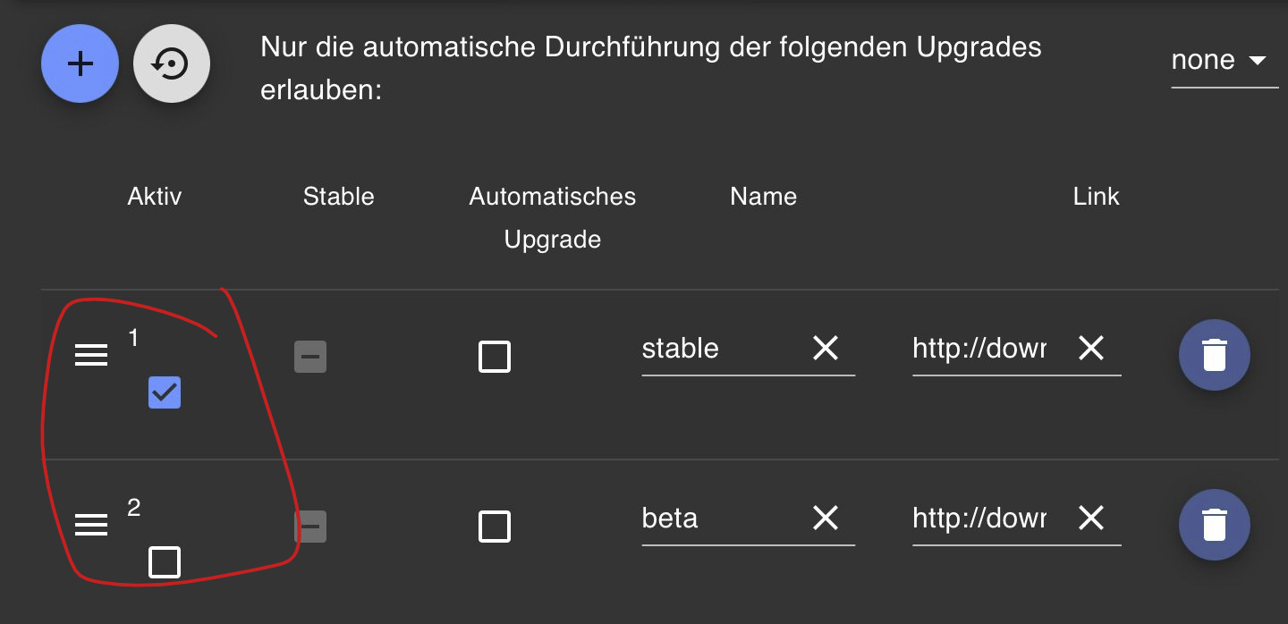Click drag handle of row 2
This screenshot has width=1288, height=624.
(x=90, y=527)
